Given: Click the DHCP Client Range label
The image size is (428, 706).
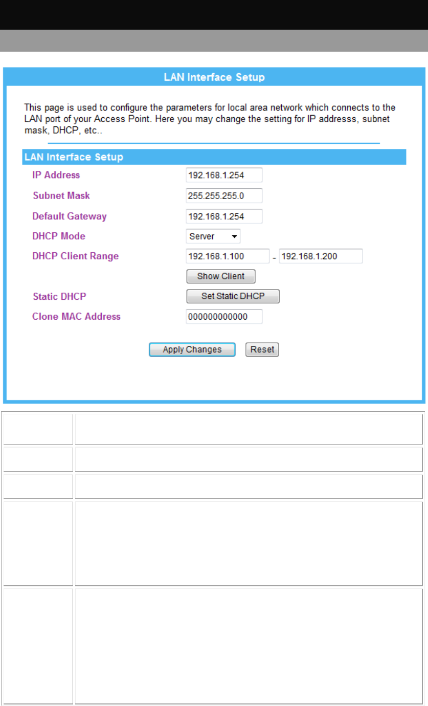Looking at the screenshot, I should tap(76, 256).
